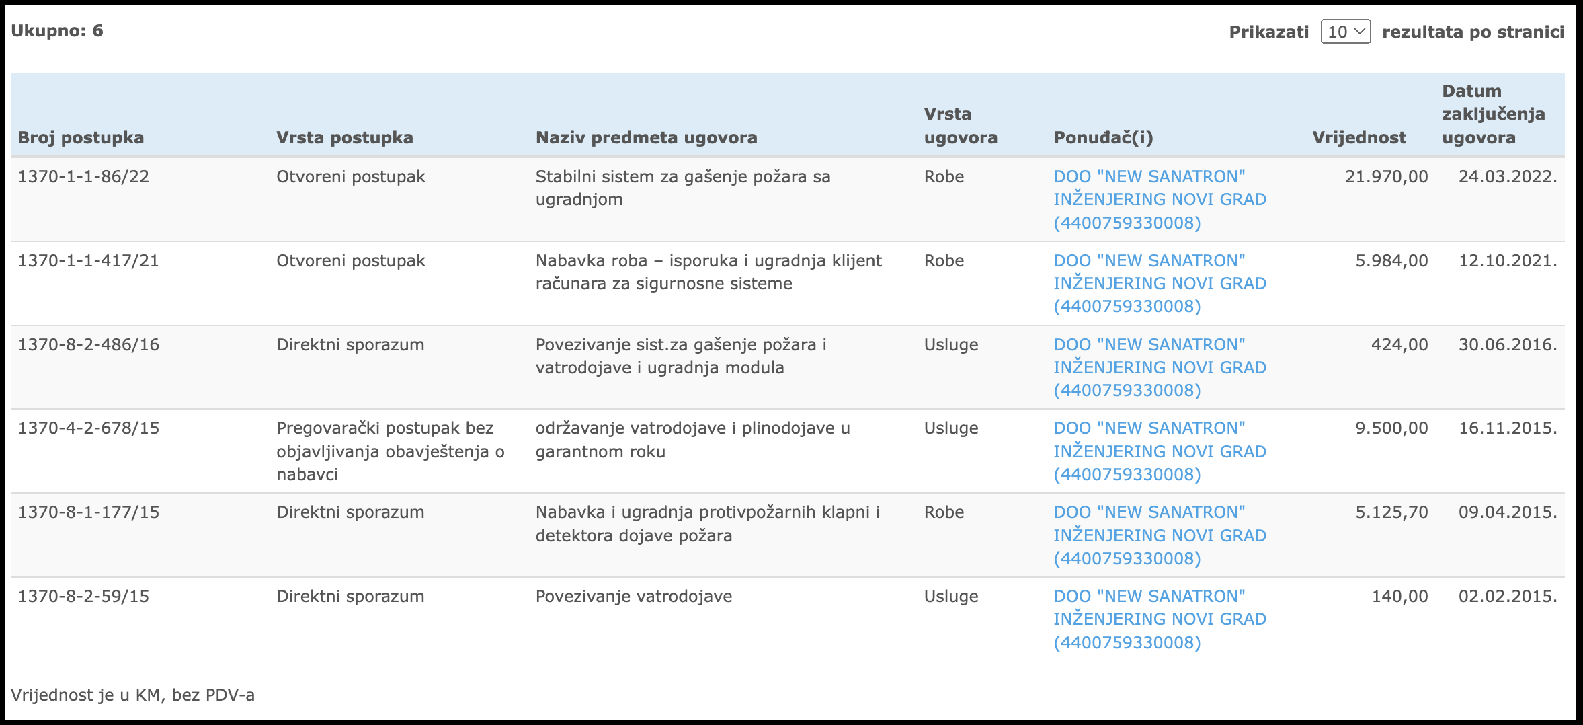
Task: Click the Ukupno: 6 total label
Action: point(57,31)
